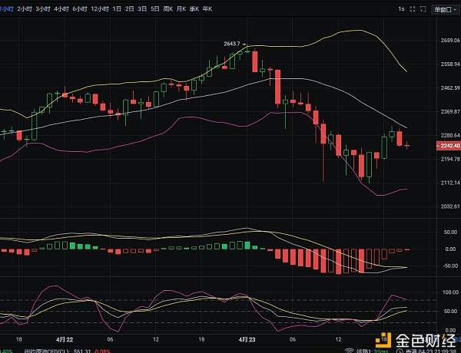This screenshot has height=353, width=461.
Task: Click the 4月23 date on time axis
Action: pos(247,340)
